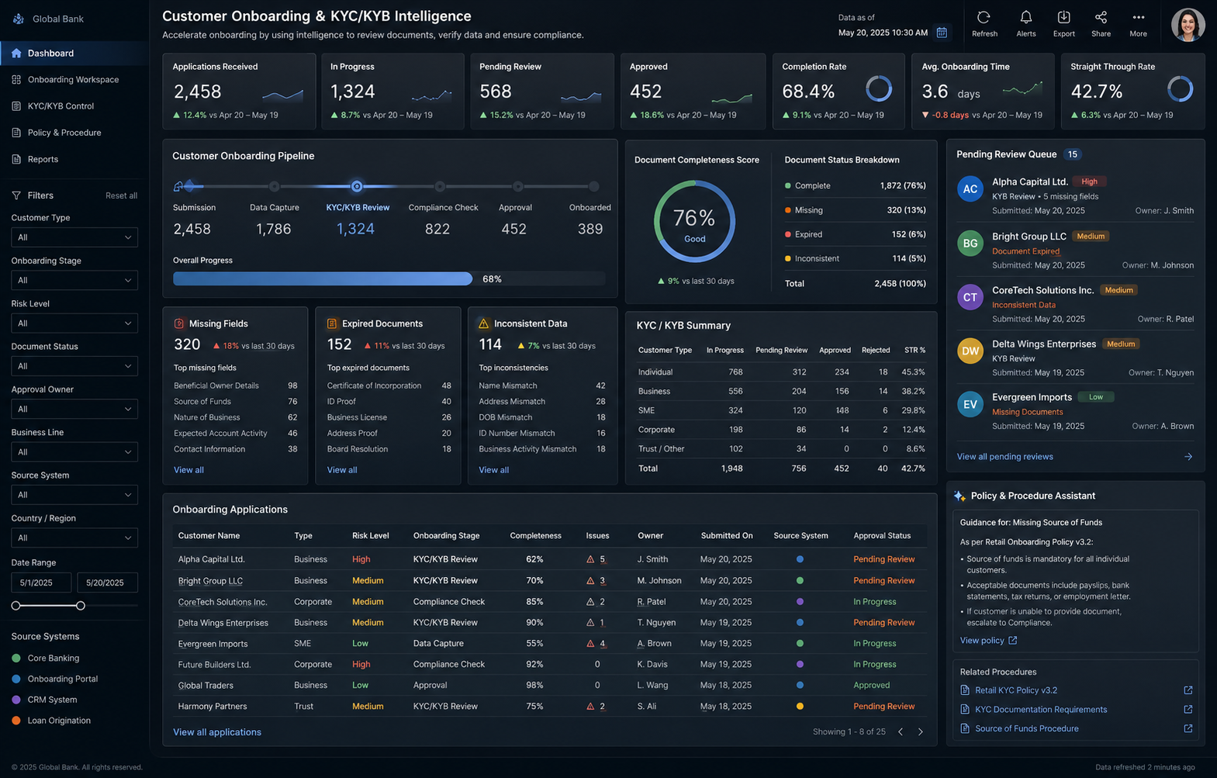Open the View policy link
Screen dimensions: 1217x778
pos(988,641)
